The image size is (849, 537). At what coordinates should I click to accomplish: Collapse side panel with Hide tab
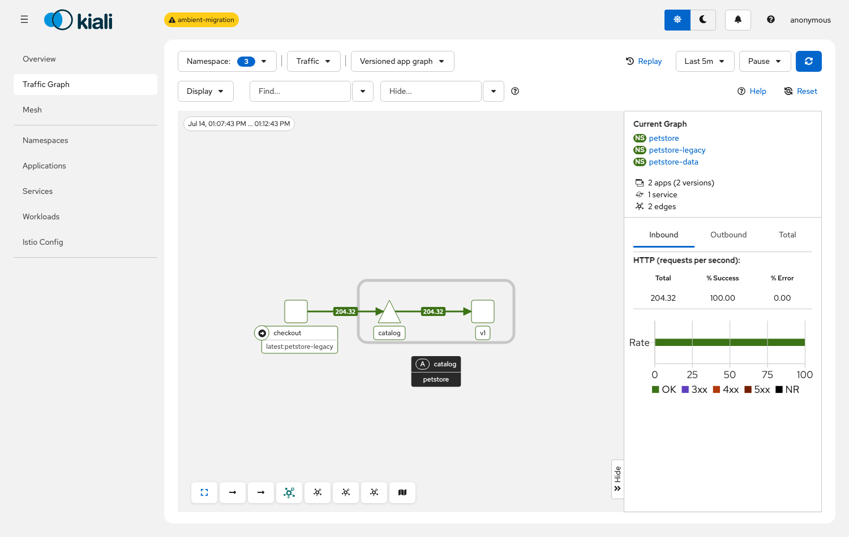tap(618, 479)
